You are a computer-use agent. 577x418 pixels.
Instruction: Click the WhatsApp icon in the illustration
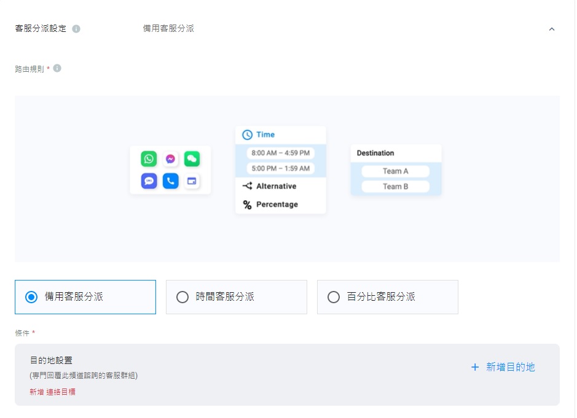(149, 159)
